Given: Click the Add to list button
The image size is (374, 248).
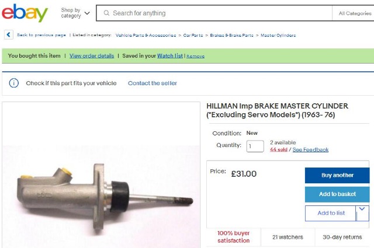Looking at the screenshot, I should (331, 213).
